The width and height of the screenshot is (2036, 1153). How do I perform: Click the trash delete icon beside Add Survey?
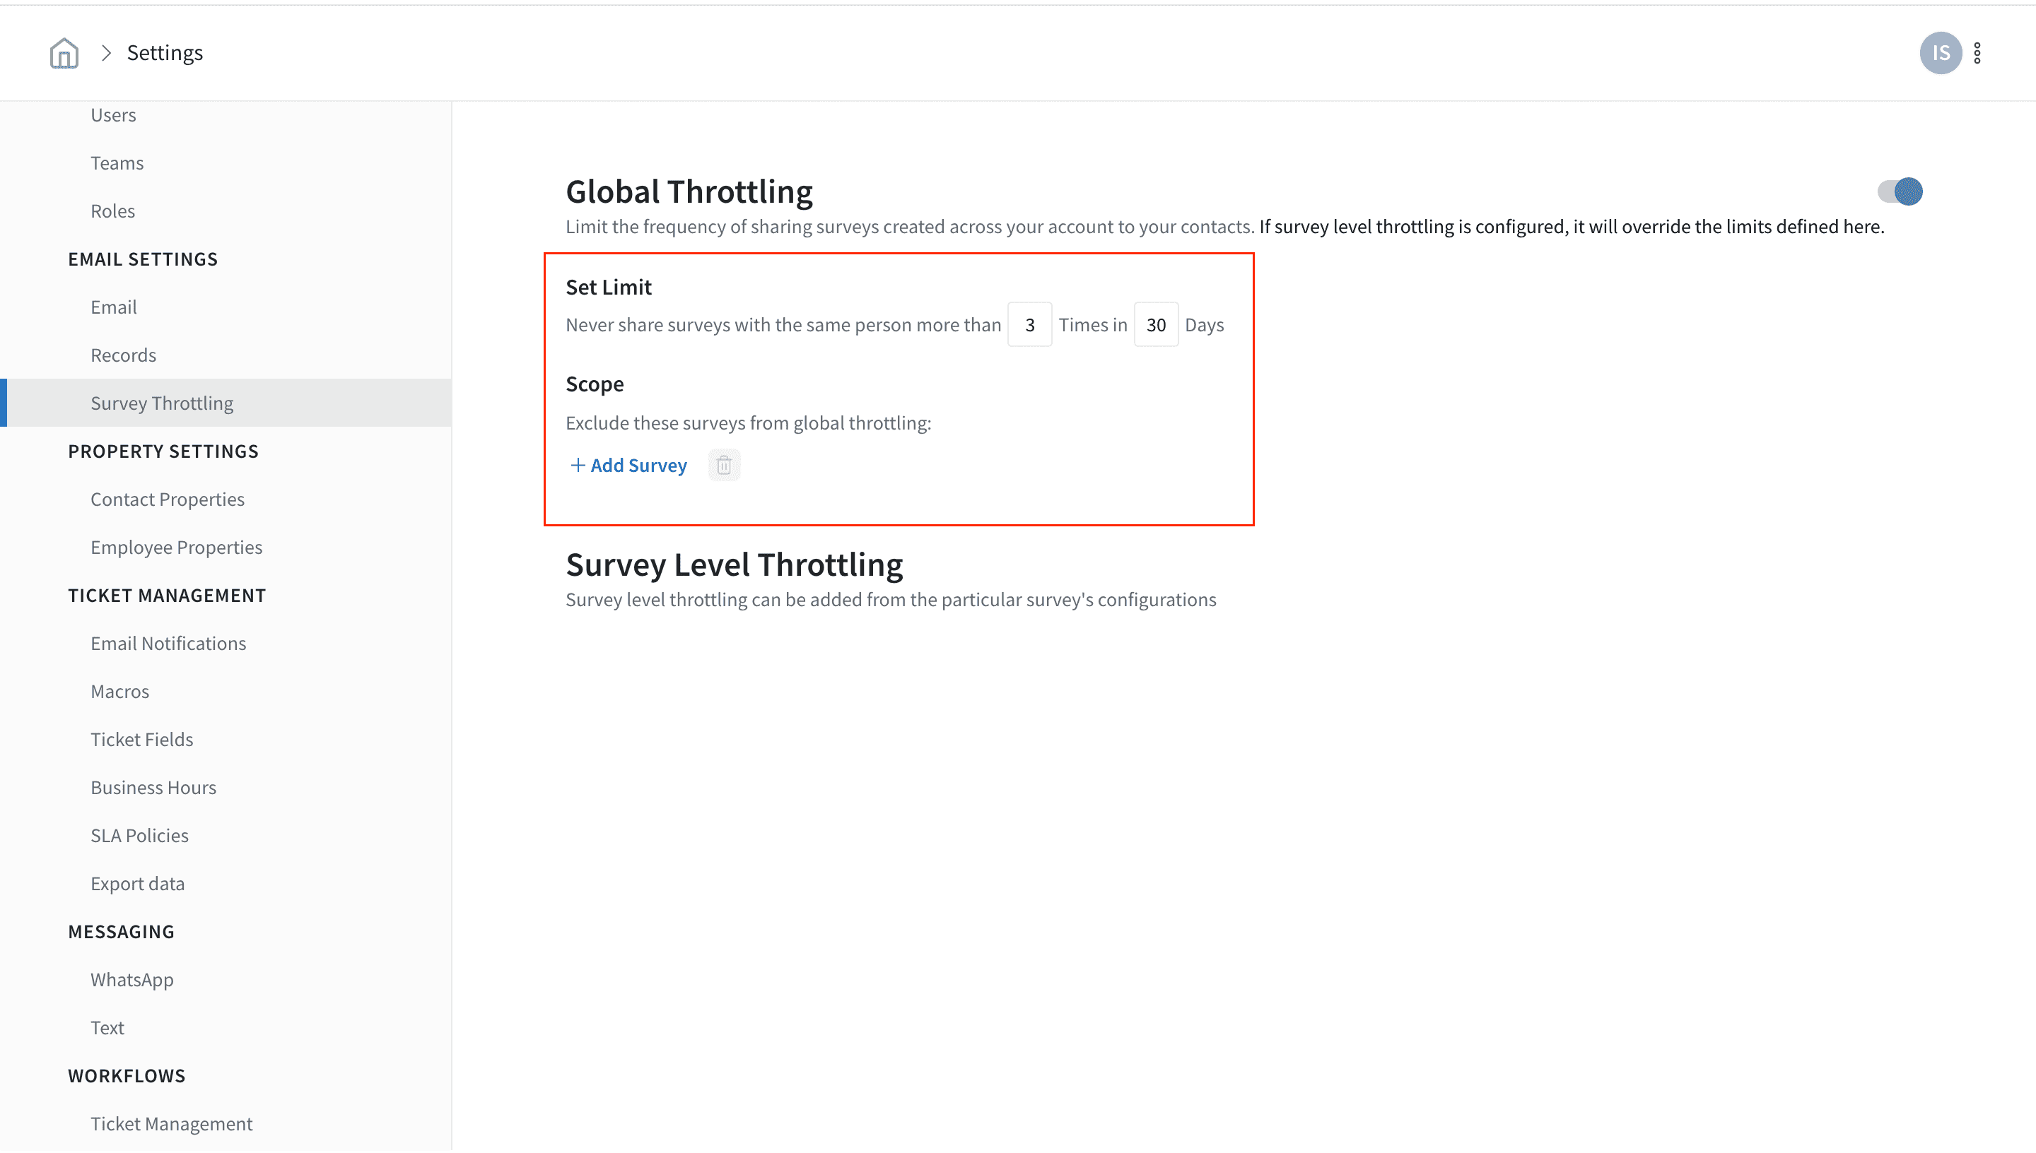[x=723, y=465]
